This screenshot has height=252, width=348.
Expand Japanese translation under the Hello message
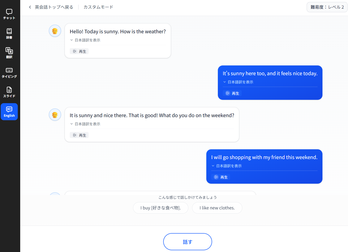(85, 40)
